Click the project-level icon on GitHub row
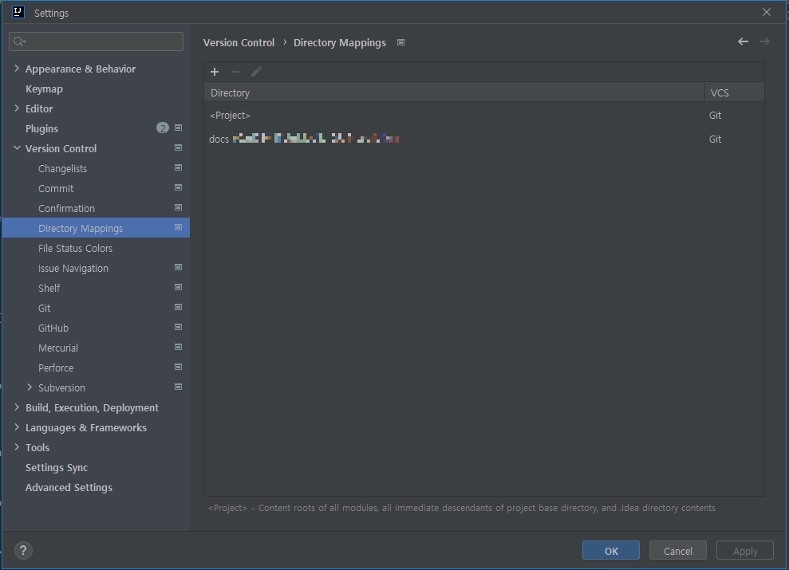Viewport: 789px width, 570px height. pos(178,327)
